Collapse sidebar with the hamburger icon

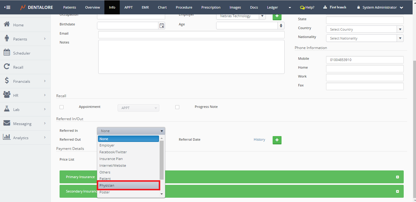point(7,7)
